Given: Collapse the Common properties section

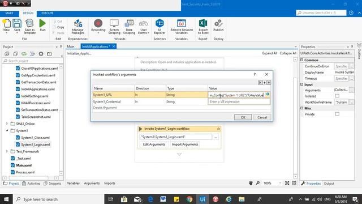Looking at the screenshot, I should (301, 60).
